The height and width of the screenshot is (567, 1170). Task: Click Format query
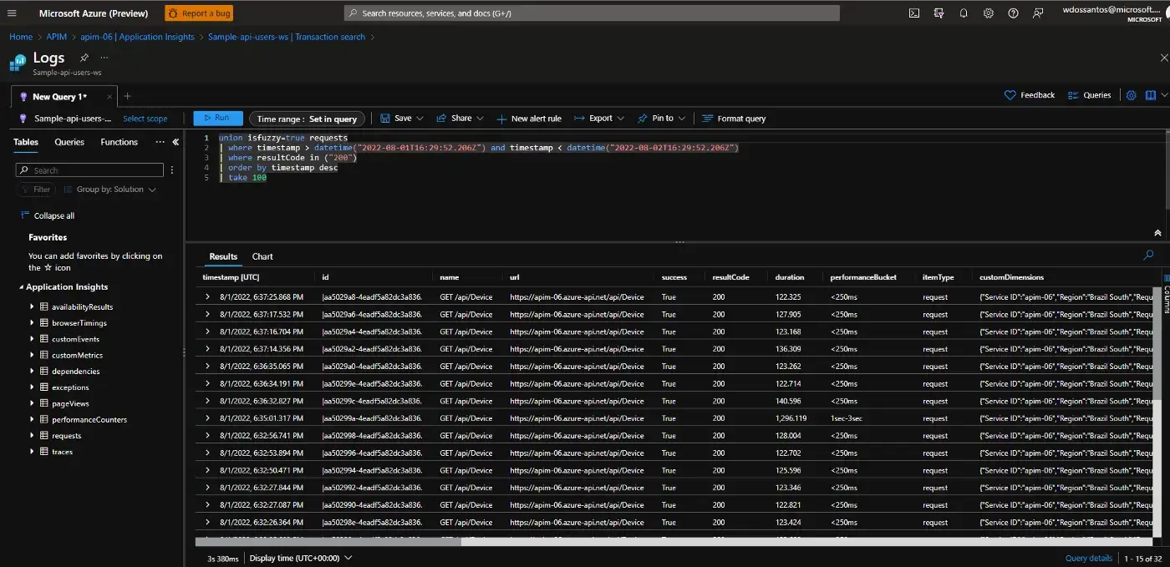coord(734,119)
